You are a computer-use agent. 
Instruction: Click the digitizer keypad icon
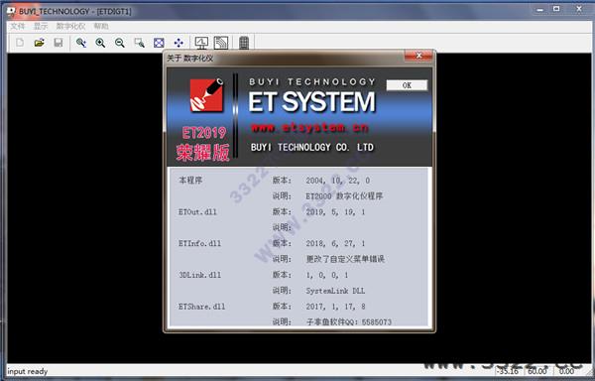click(244, 43)
